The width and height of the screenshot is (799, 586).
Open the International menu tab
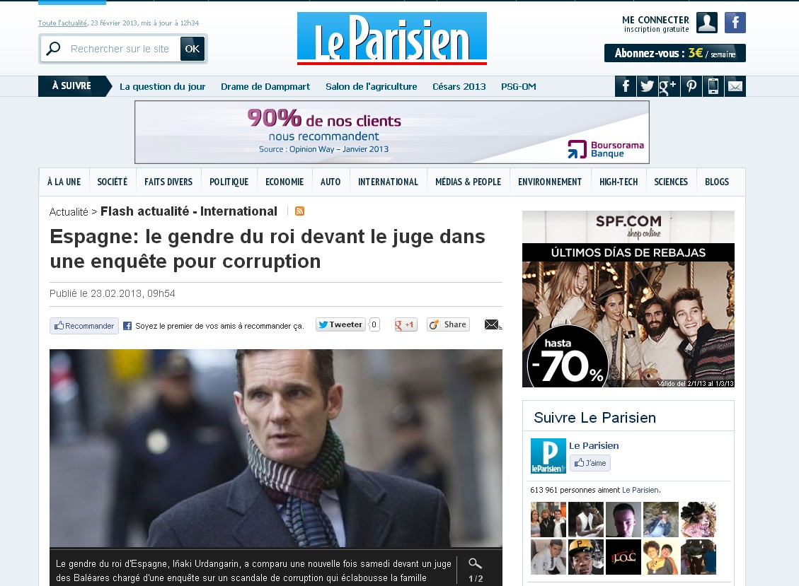coord(388,182)
